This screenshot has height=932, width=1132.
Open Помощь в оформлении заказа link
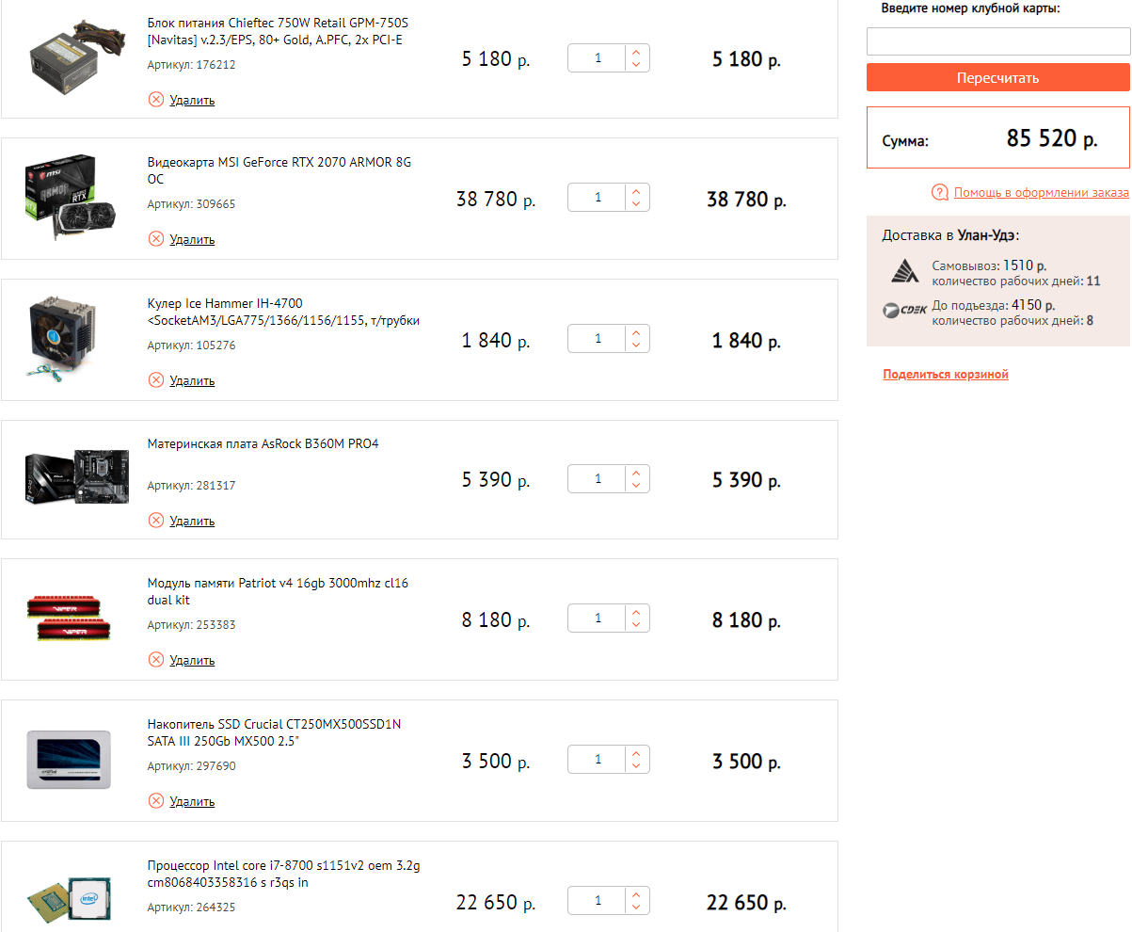(1041, 193)
